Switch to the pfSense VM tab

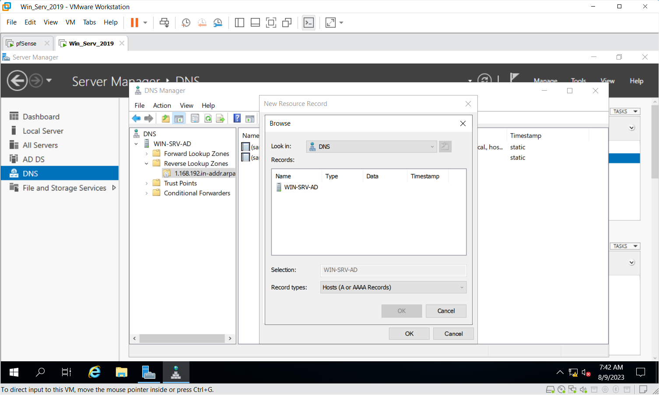tap(26, 43)
